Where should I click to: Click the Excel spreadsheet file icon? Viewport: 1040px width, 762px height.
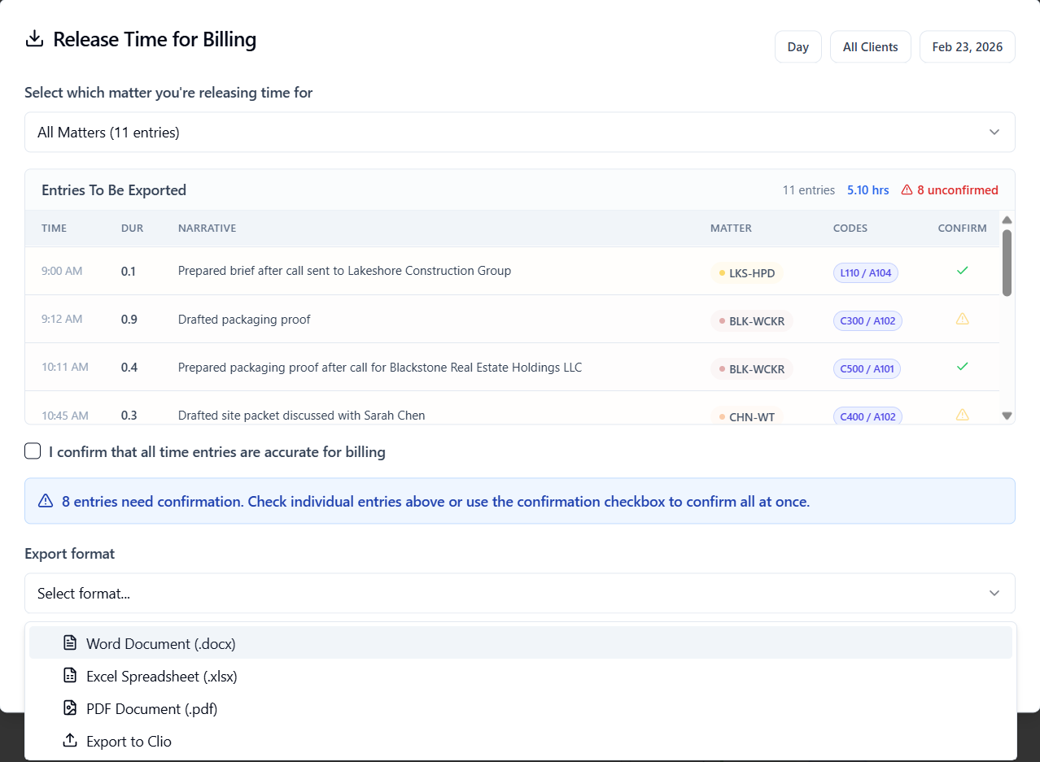tap(70, 675)
